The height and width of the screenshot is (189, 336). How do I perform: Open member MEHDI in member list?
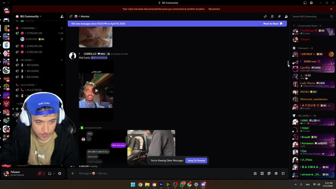click(x=313, y=92)
